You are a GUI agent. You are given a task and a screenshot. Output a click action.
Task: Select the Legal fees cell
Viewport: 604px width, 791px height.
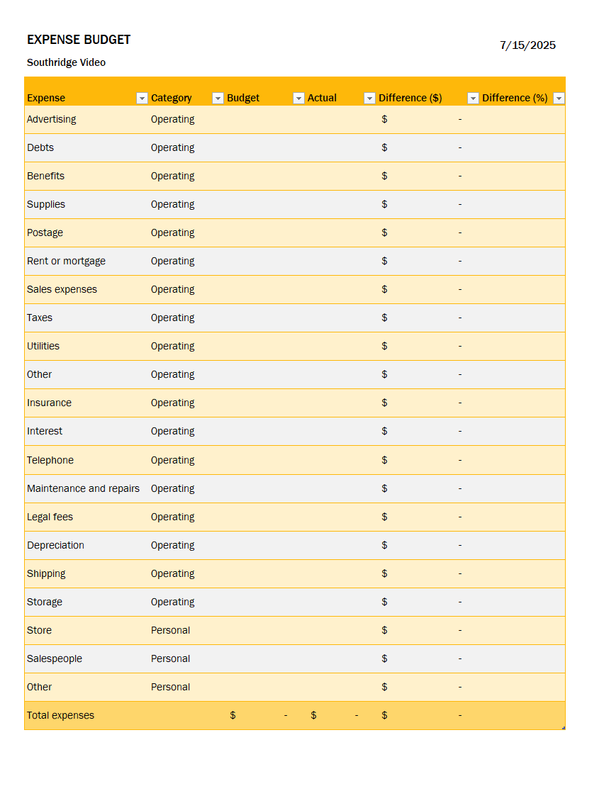pos(50,517)
